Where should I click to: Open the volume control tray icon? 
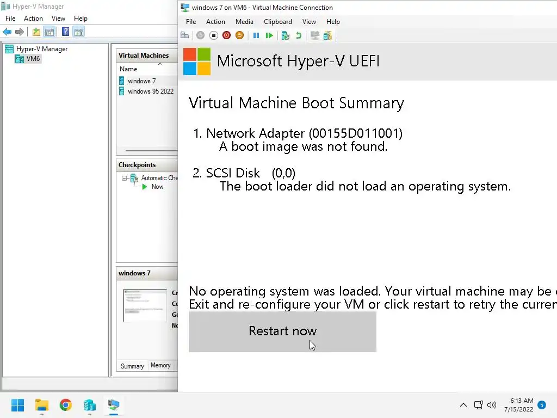pyautogui.click(x=492, y=405)
